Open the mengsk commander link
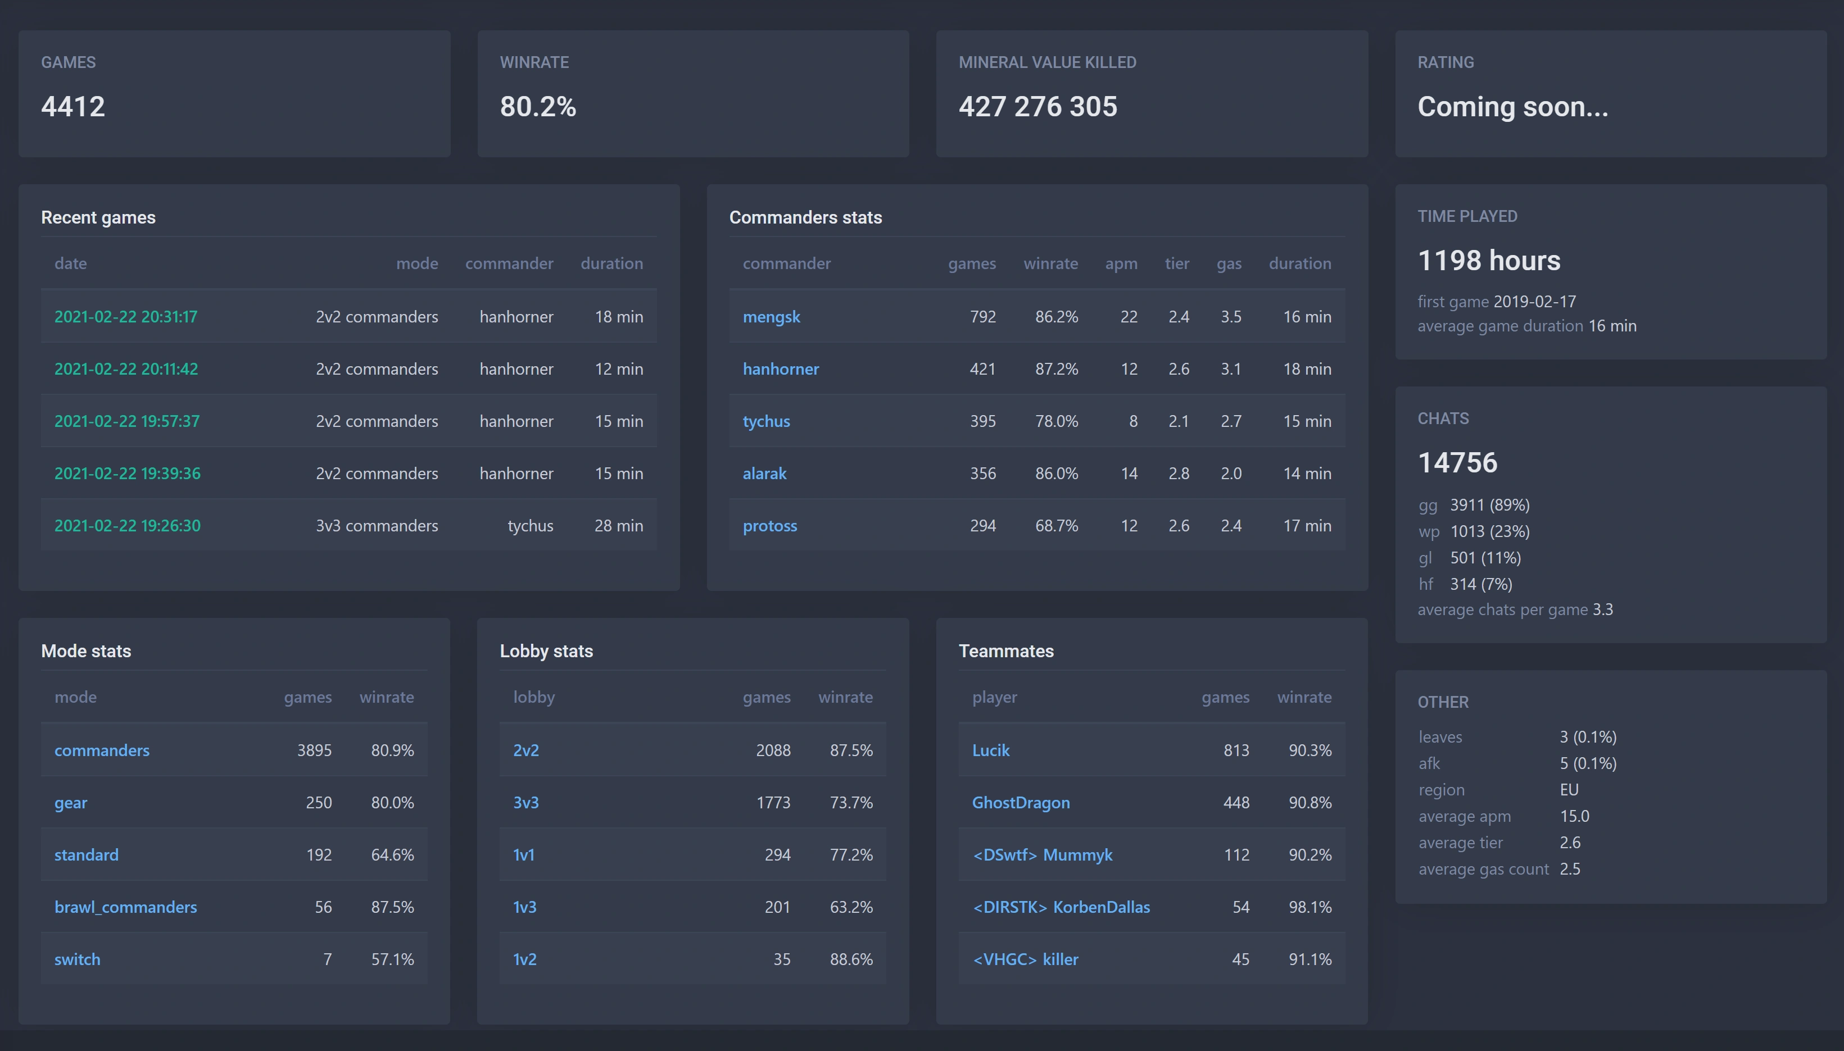Image resolution: width=1844 pixels, height=1051 pixels. click(771, 317)
